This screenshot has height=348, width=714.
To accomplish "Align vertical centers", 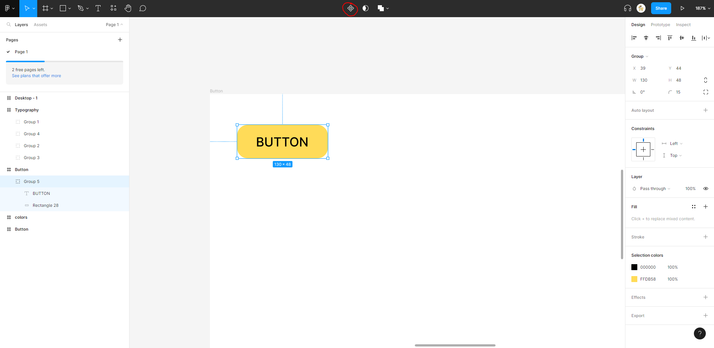I will tap(682, 38).
